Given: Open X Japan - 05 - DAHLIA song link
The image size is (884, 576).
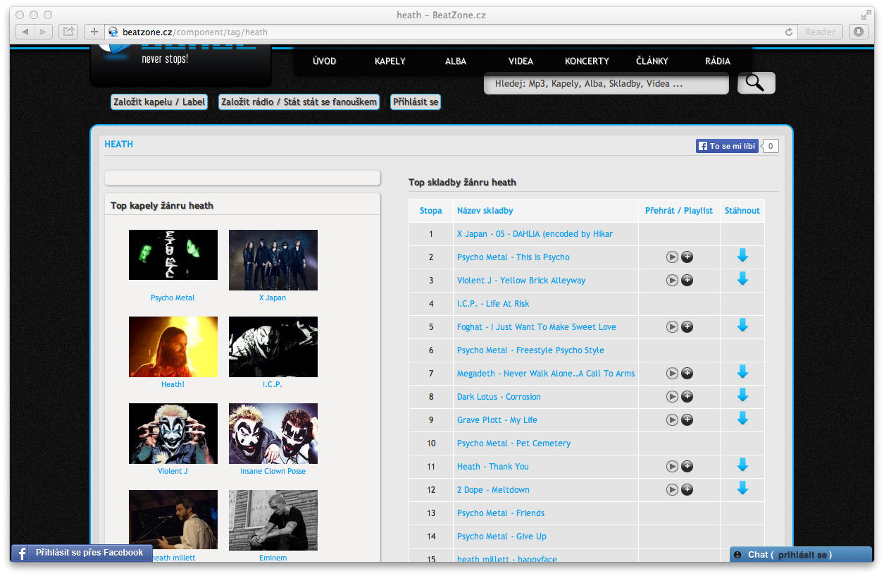Looking at the screenshot, I should tap(535, 234).
